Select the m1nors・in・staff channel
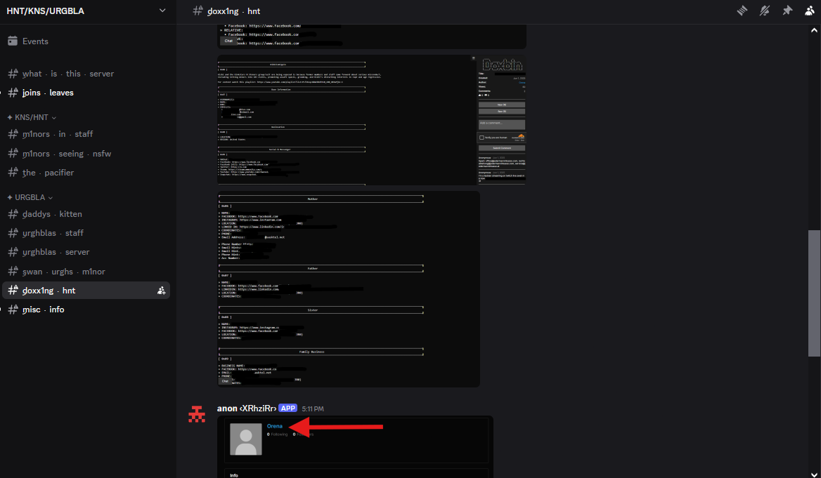Screen dimensions: 821x478 click(86, 134)
